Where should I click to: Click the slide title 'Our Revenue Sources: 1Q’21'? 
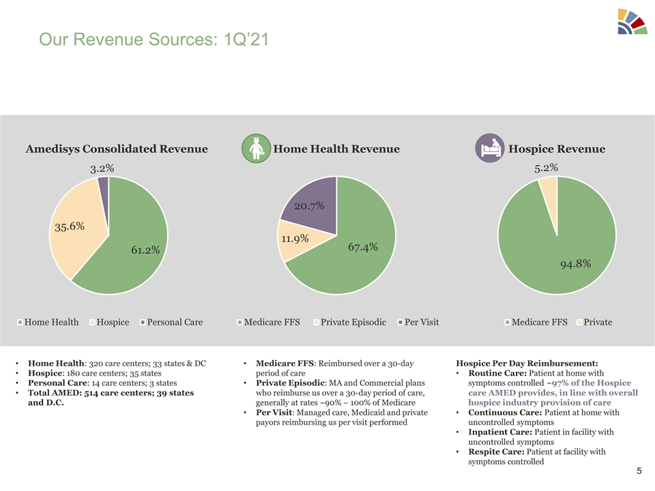point(154,40)
